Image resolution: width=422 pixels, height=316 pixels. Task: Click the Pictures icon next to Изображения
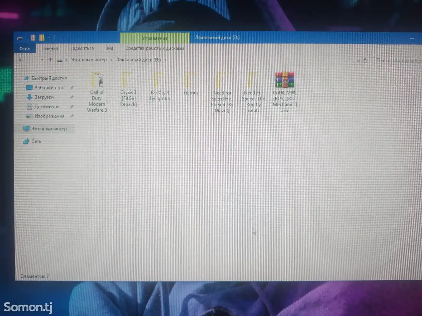coord(29,116)
